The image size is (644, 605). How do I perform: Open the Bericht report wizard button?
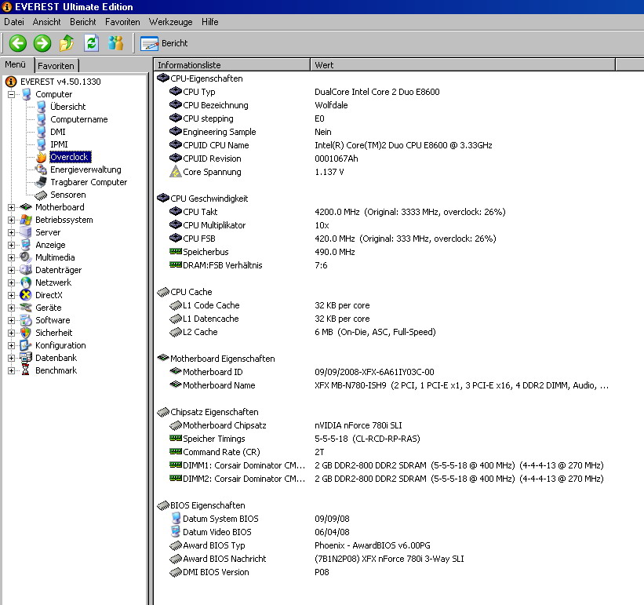[x=164, y=43]
